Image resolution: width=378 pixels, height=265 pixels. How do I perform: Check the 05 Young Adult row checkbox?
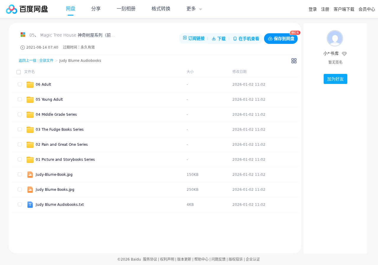20,99
